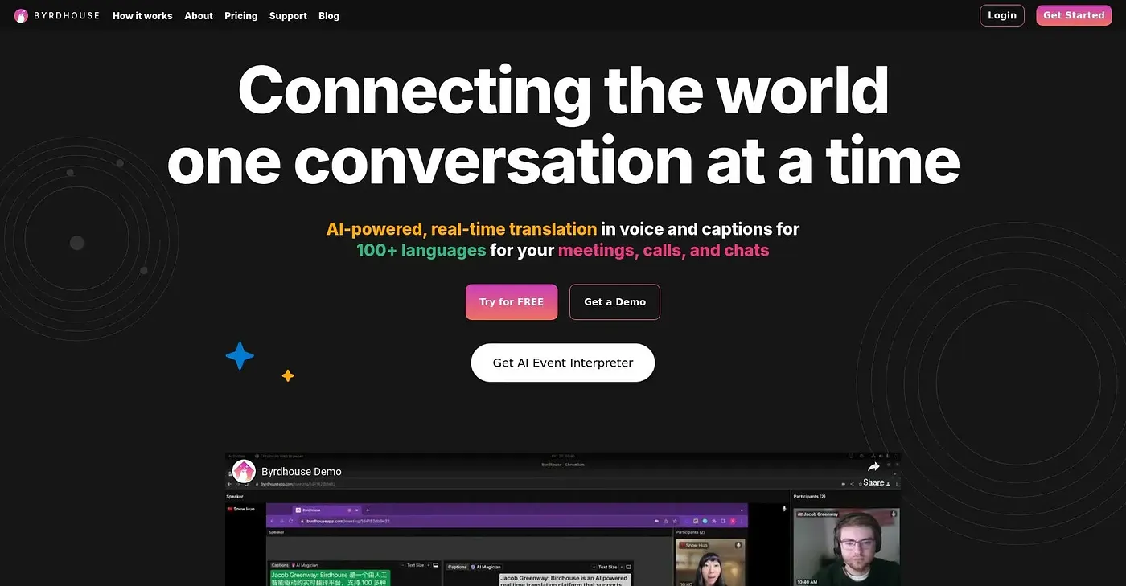The image size is (1126, 586).
Task: Request a demo with Get a Demo
Action: tap(614, 302)
